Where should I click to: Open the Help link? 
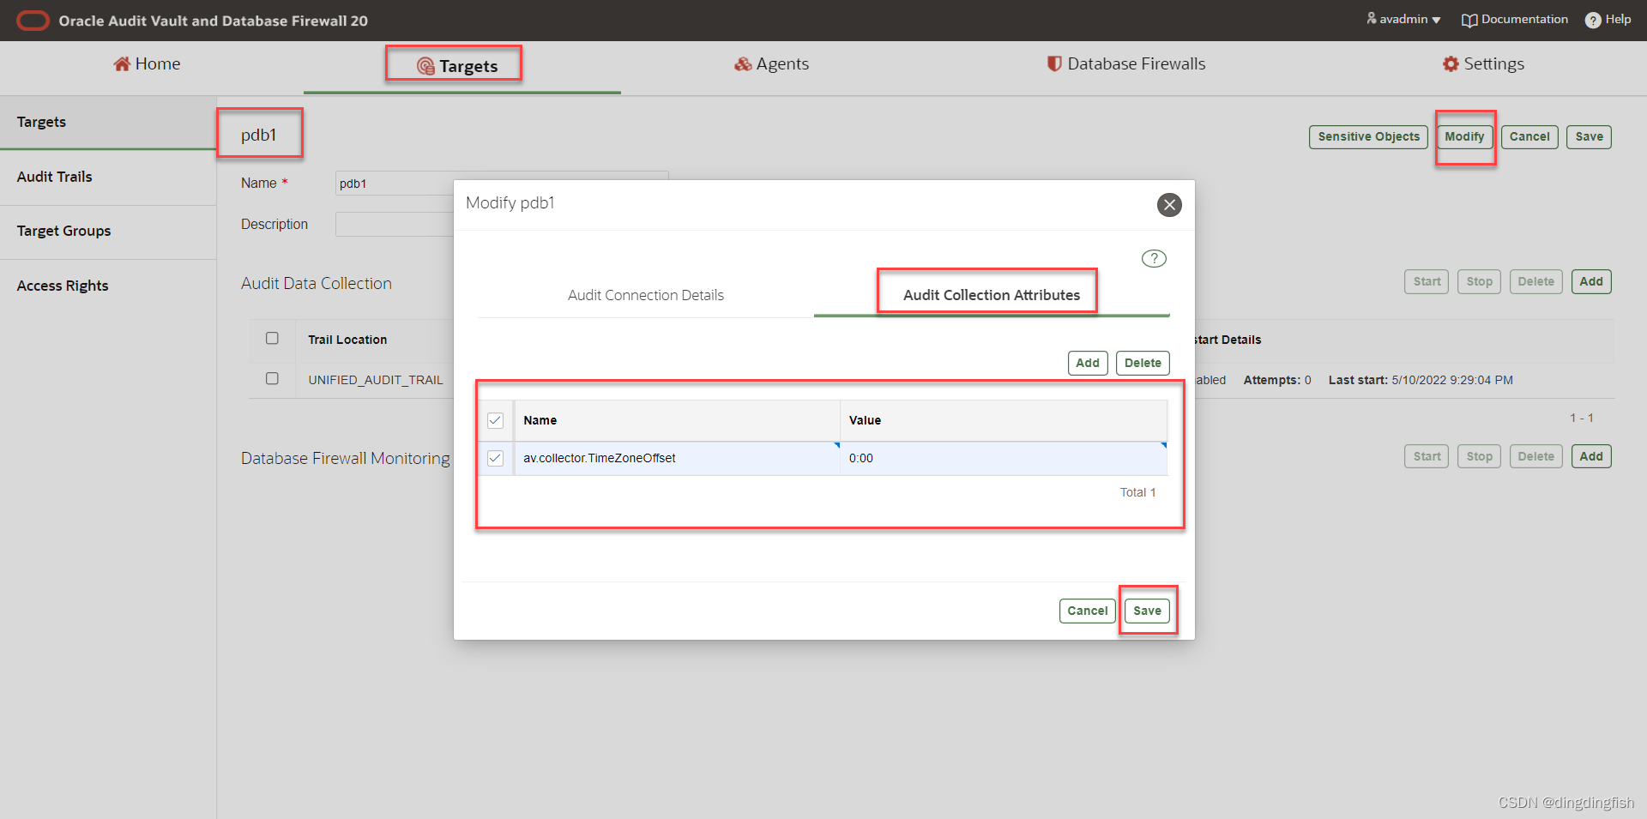click(x=1608, y=19)
